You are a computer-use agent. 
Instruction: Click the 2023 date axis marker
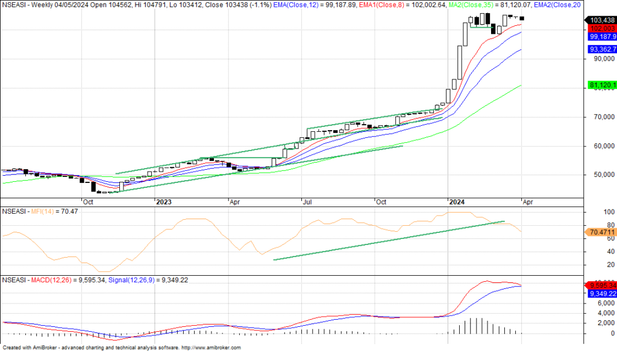point(164,203)
